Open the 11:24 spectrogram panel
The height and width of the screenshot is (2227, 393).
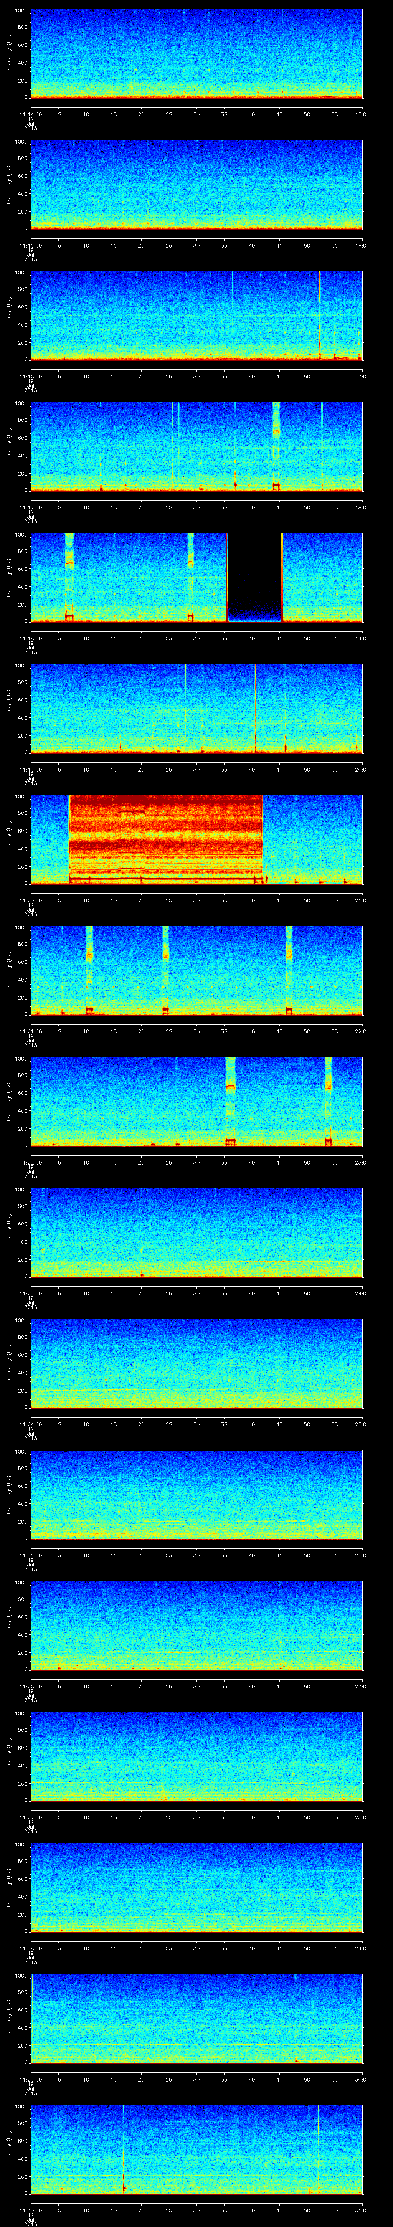pyautogui.click(x=196, y=1363)
